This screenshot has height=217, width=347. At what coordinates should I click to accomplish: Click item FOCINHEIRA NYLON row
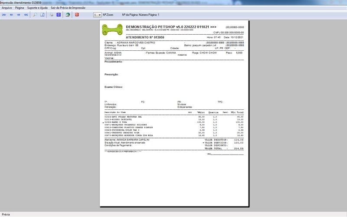[x=174, y=130]
